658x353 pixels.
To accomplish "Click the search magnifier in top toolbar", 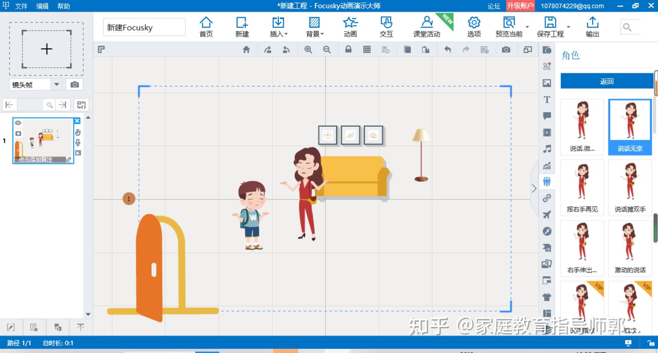I will 627,27.
